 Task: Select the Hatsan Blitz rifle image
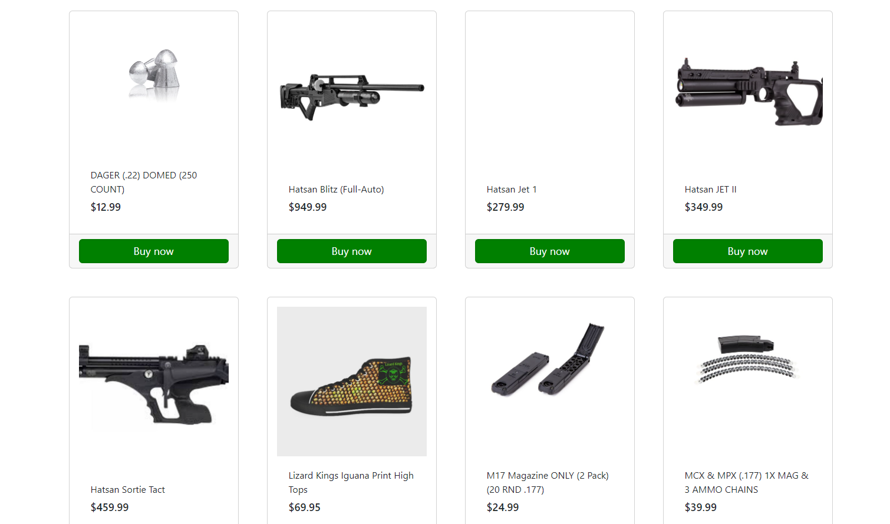(352, 95)
